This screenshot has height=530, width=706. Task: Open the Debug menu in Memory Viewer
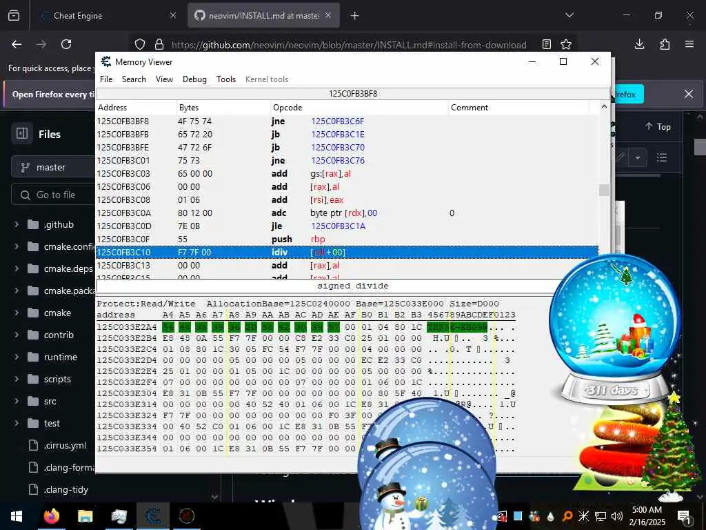coord(194,79)
